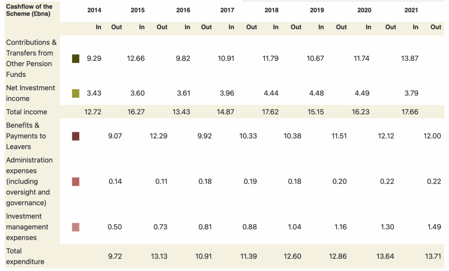449x271 pixels.
Task: Click the dark olive Contributions color swatch
Action: click(76, 58)
